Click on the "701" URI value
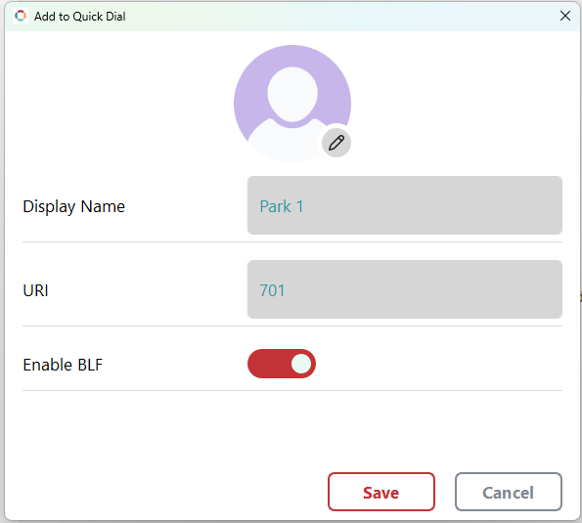 pos(272,290)
